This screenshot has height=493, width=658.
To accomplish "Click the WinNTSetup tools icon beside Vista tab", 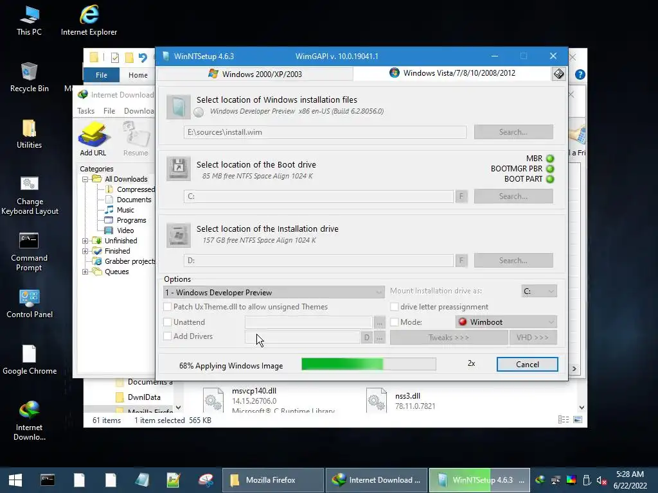I will pos(558,74).
